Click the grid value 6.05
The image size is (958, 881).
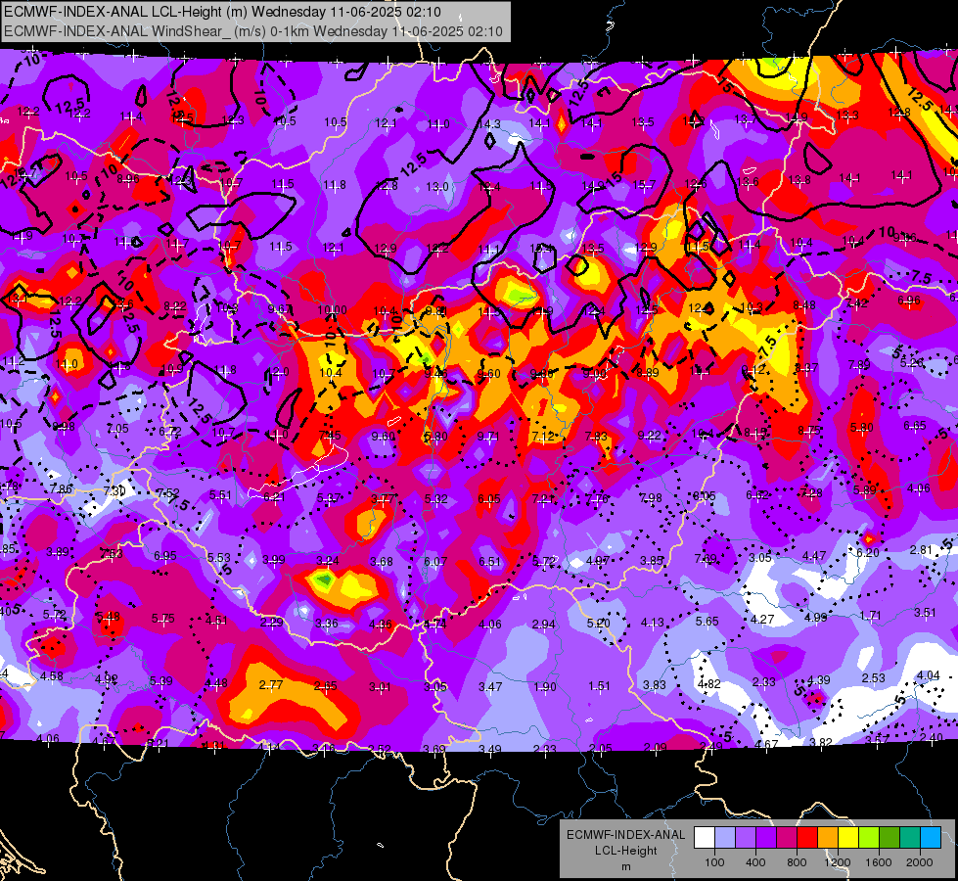[488, 499]
